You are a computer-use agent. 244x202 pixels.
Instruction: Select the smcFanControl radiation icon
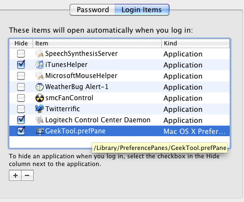(40, 98)
